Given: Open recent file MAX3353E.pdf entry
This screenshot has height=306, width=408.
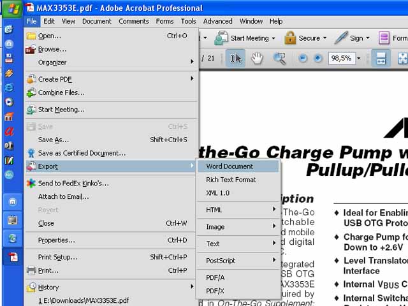Looking at the screenshot, I should (112, 301).
